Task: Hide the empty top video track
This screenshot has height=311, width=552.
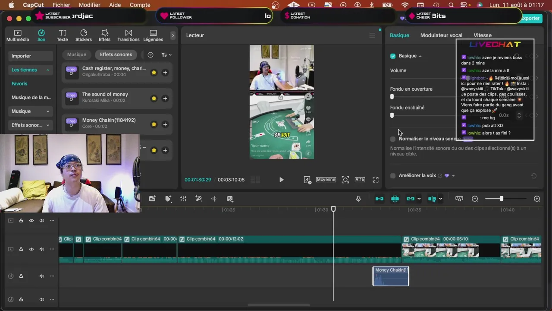Action: pyautogui.click(x=31, y=221)
